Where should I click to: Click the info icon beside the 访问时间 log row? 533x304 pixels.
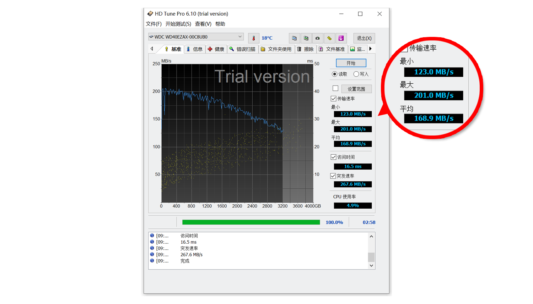[x=152, y=236]
